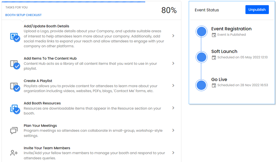Click the Unpublish button
This screenshot has height=162, width=276.
click(257, 10)
